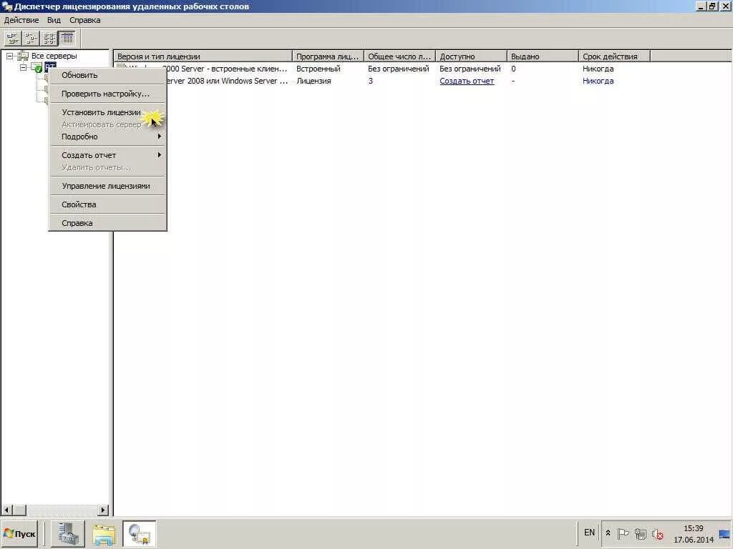The width and height of the screenshot is (733, 549).
Task: Choose Установить лицензии in context menu
Action: pos(107,112)
